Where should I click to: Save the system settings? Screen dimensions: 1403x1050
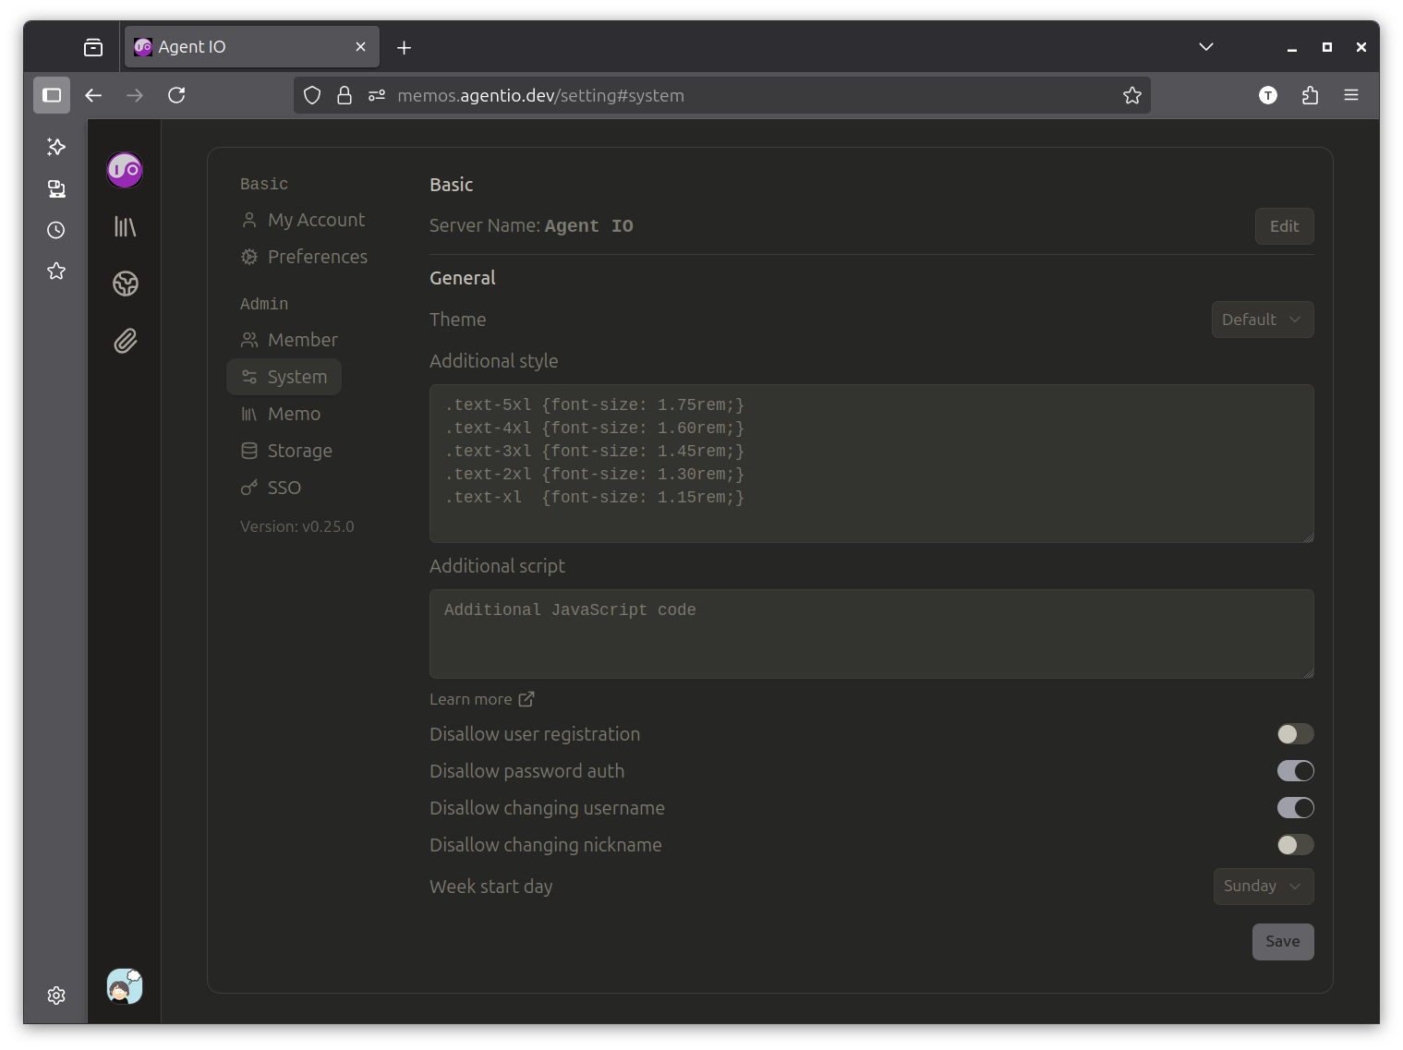1283,942
